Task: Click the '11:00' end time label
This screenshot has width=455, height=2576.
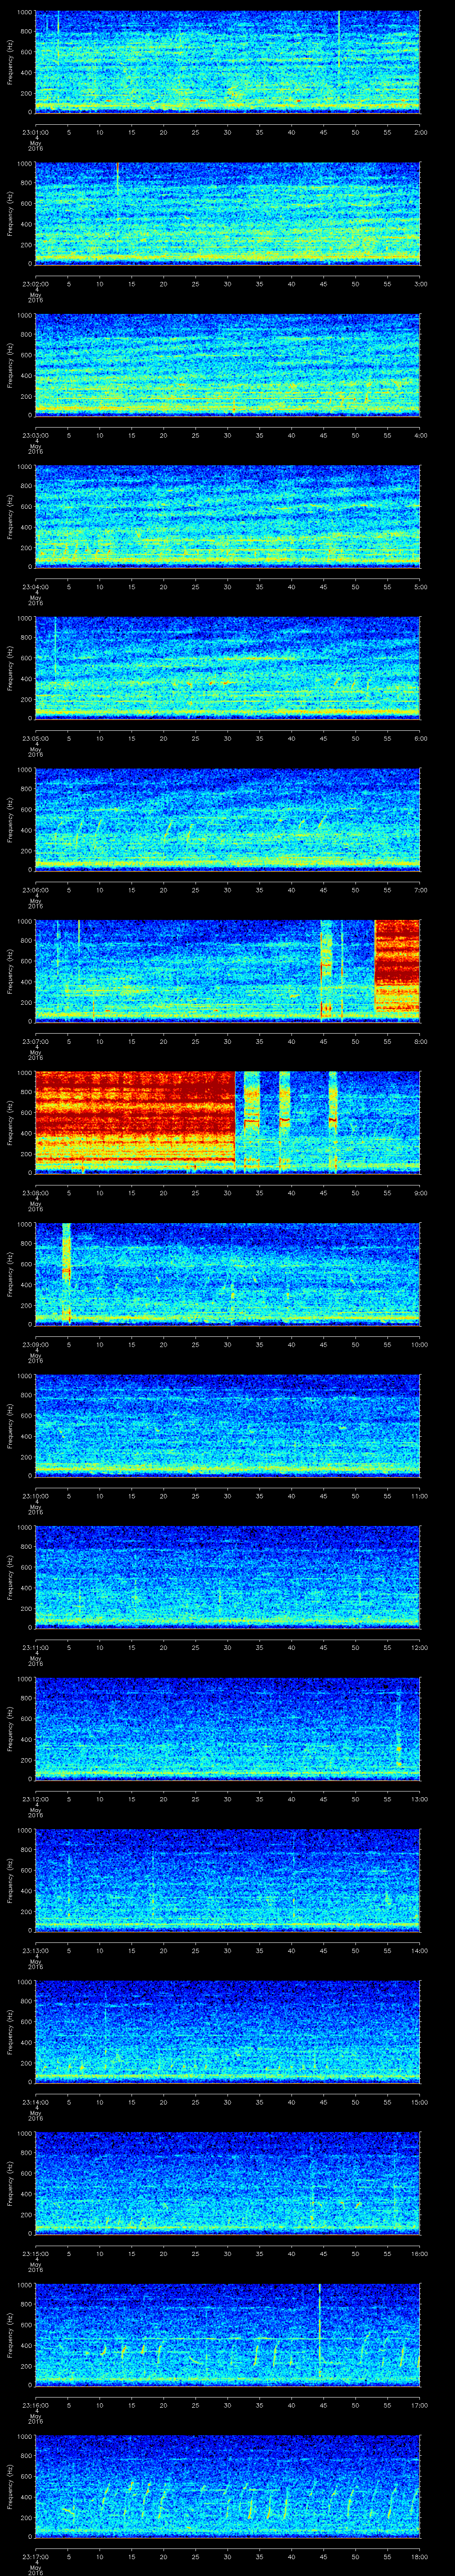Action: (419, 1496)
